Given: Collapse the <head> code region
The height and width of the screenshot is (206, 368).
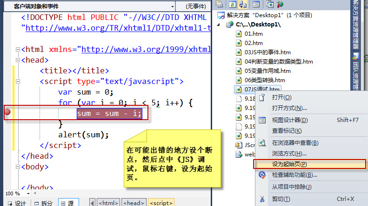Looking at the screenshot, I should [x=18, y=60].
